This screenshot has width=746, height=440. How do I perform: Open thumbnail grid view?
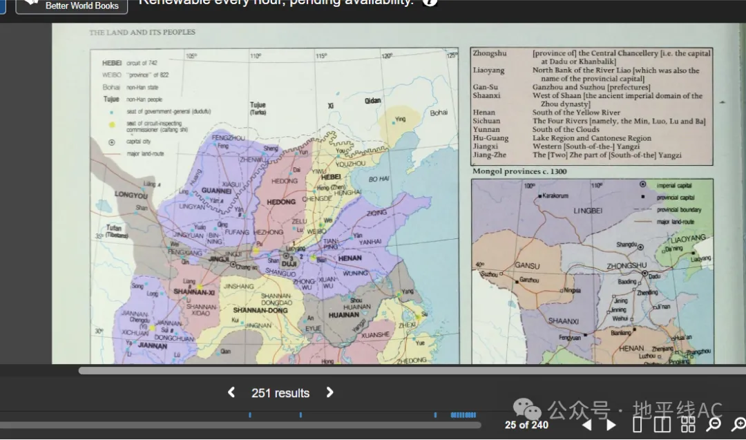pyautogui.click(x=688, y=424)
